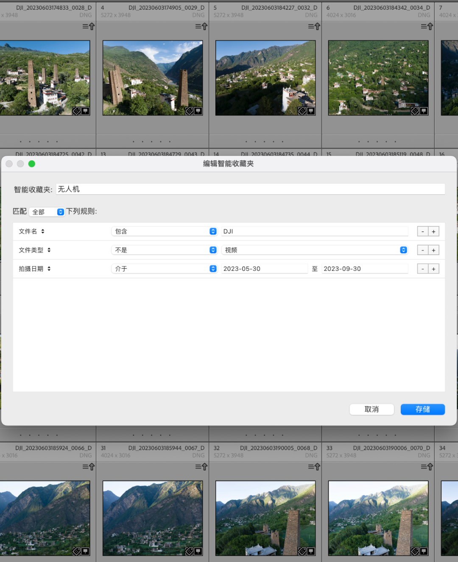Click the file name value field containing DJI

coord(315,231)
